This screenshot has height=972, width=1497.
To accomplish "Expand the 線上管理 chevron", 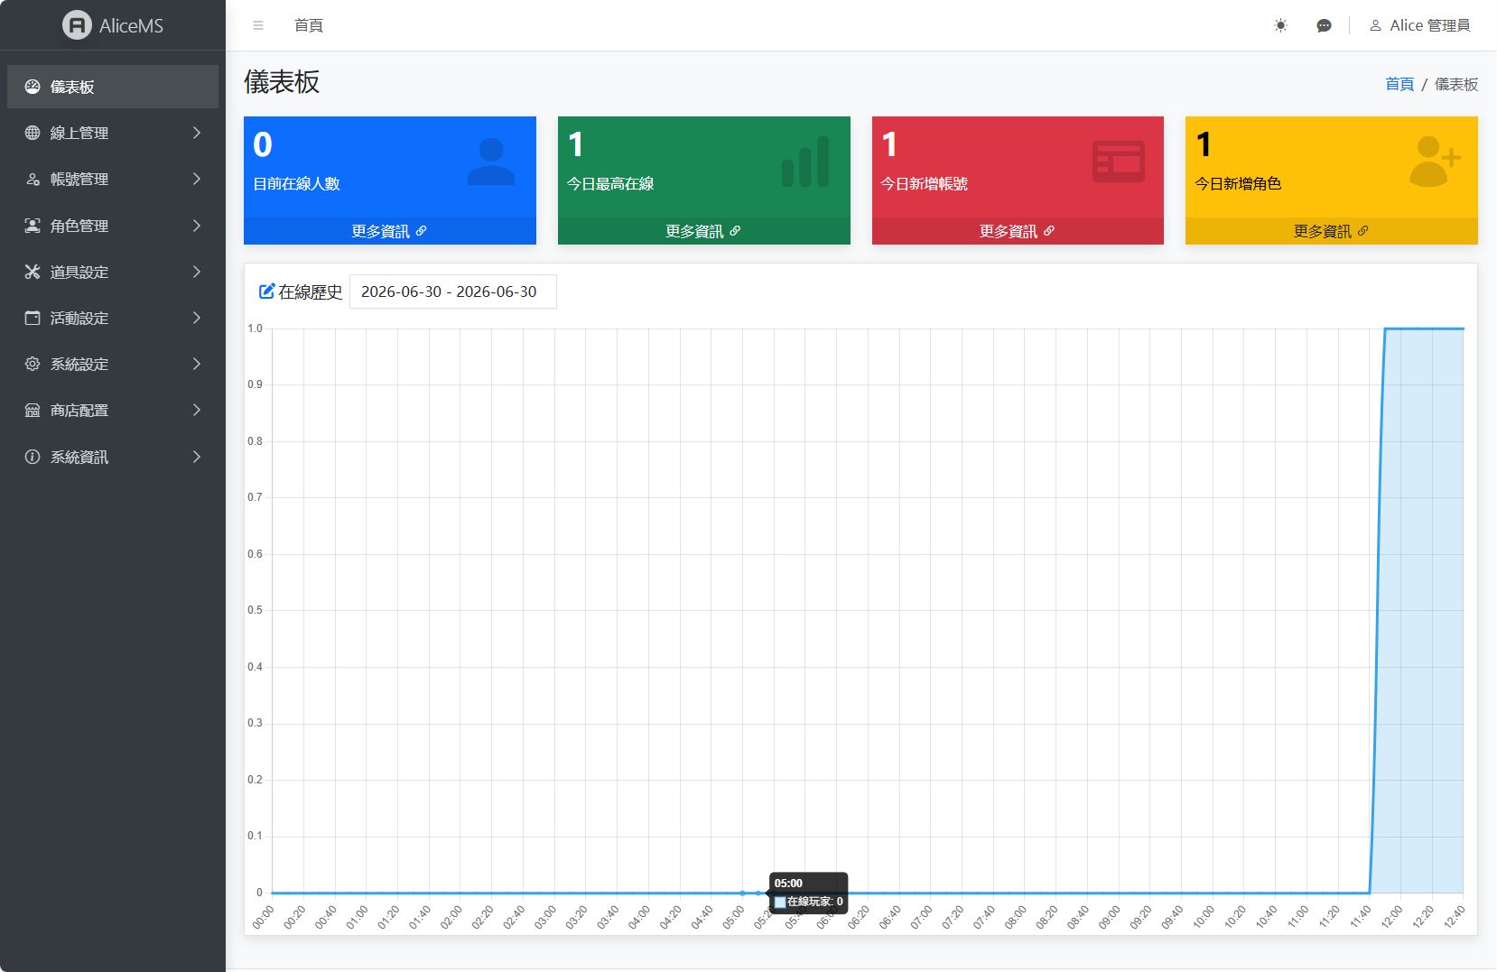I will tap(197, 133).
